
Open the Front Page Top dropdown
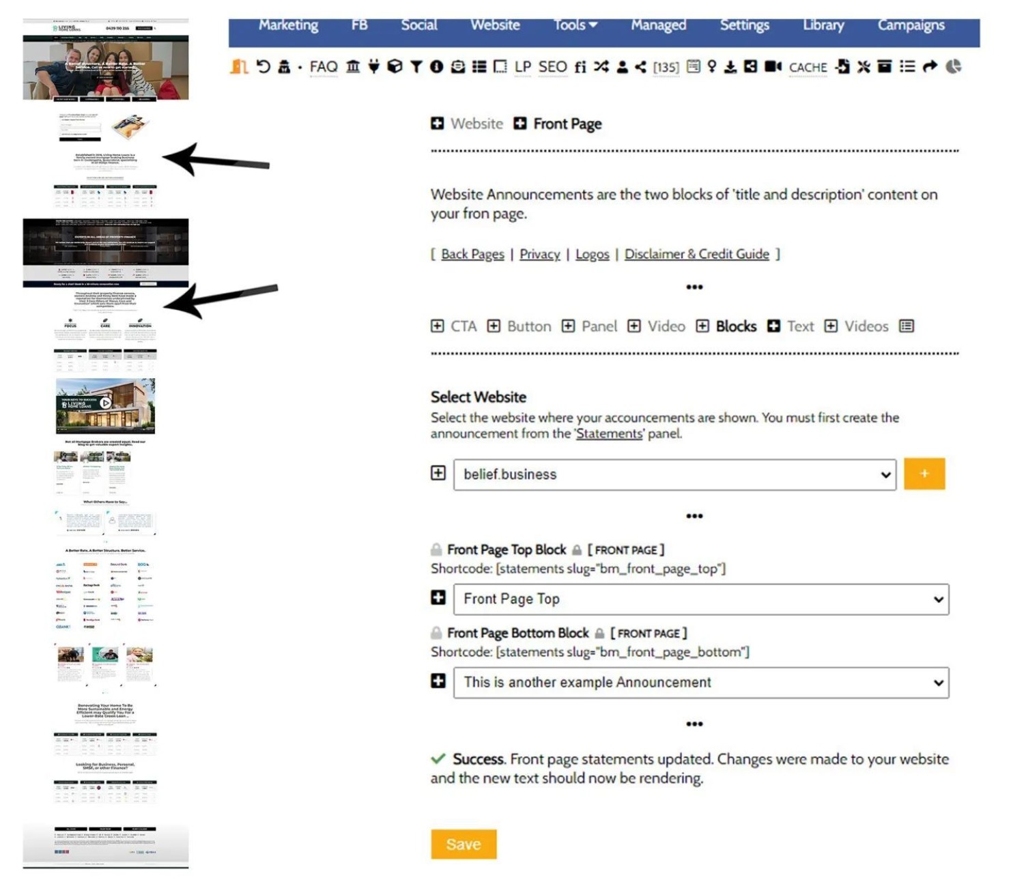click(700, 599)
